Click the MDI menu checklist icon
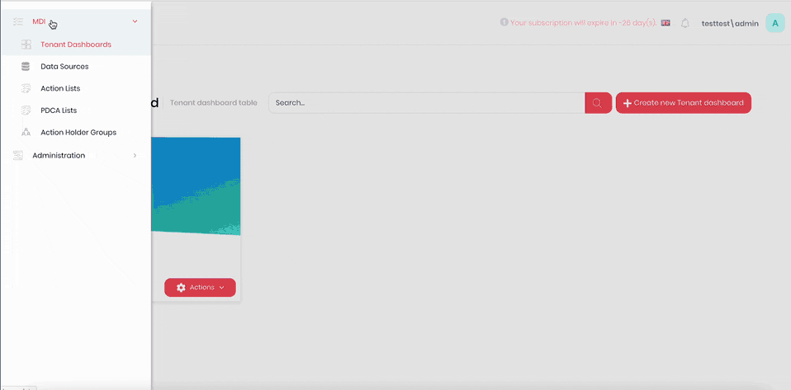791x390 pixels. pyautogui.click(x=18, y=21)
